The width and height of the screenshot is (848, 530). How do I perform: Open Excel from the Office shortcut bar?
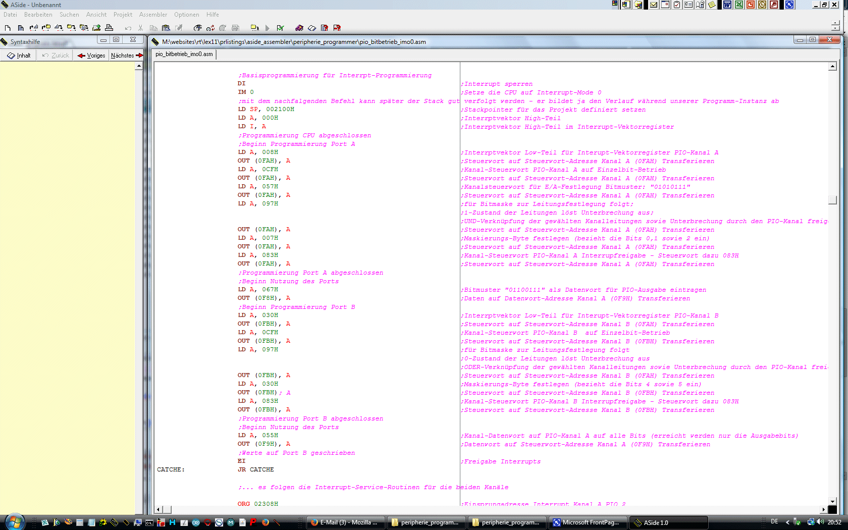(739, 5)
